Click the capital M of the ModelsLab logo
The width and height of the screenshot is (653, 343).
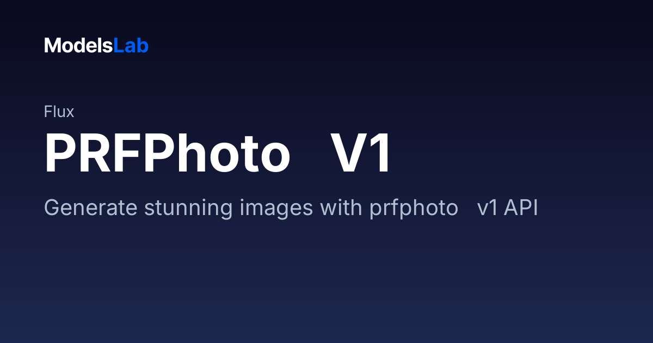click(52, 46)
